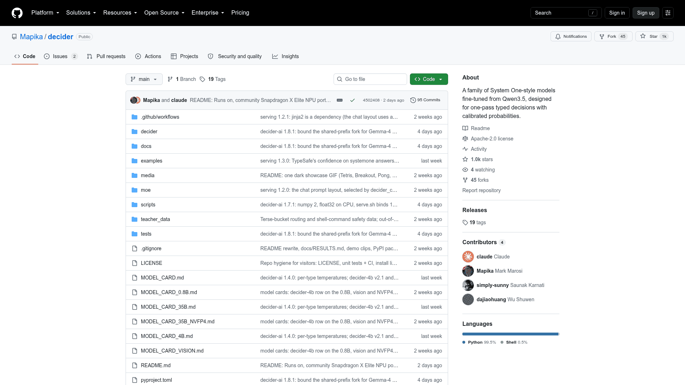Click the folder icon of the decider row
Viewport: 685px width, 385px height.
click(135, 132)
